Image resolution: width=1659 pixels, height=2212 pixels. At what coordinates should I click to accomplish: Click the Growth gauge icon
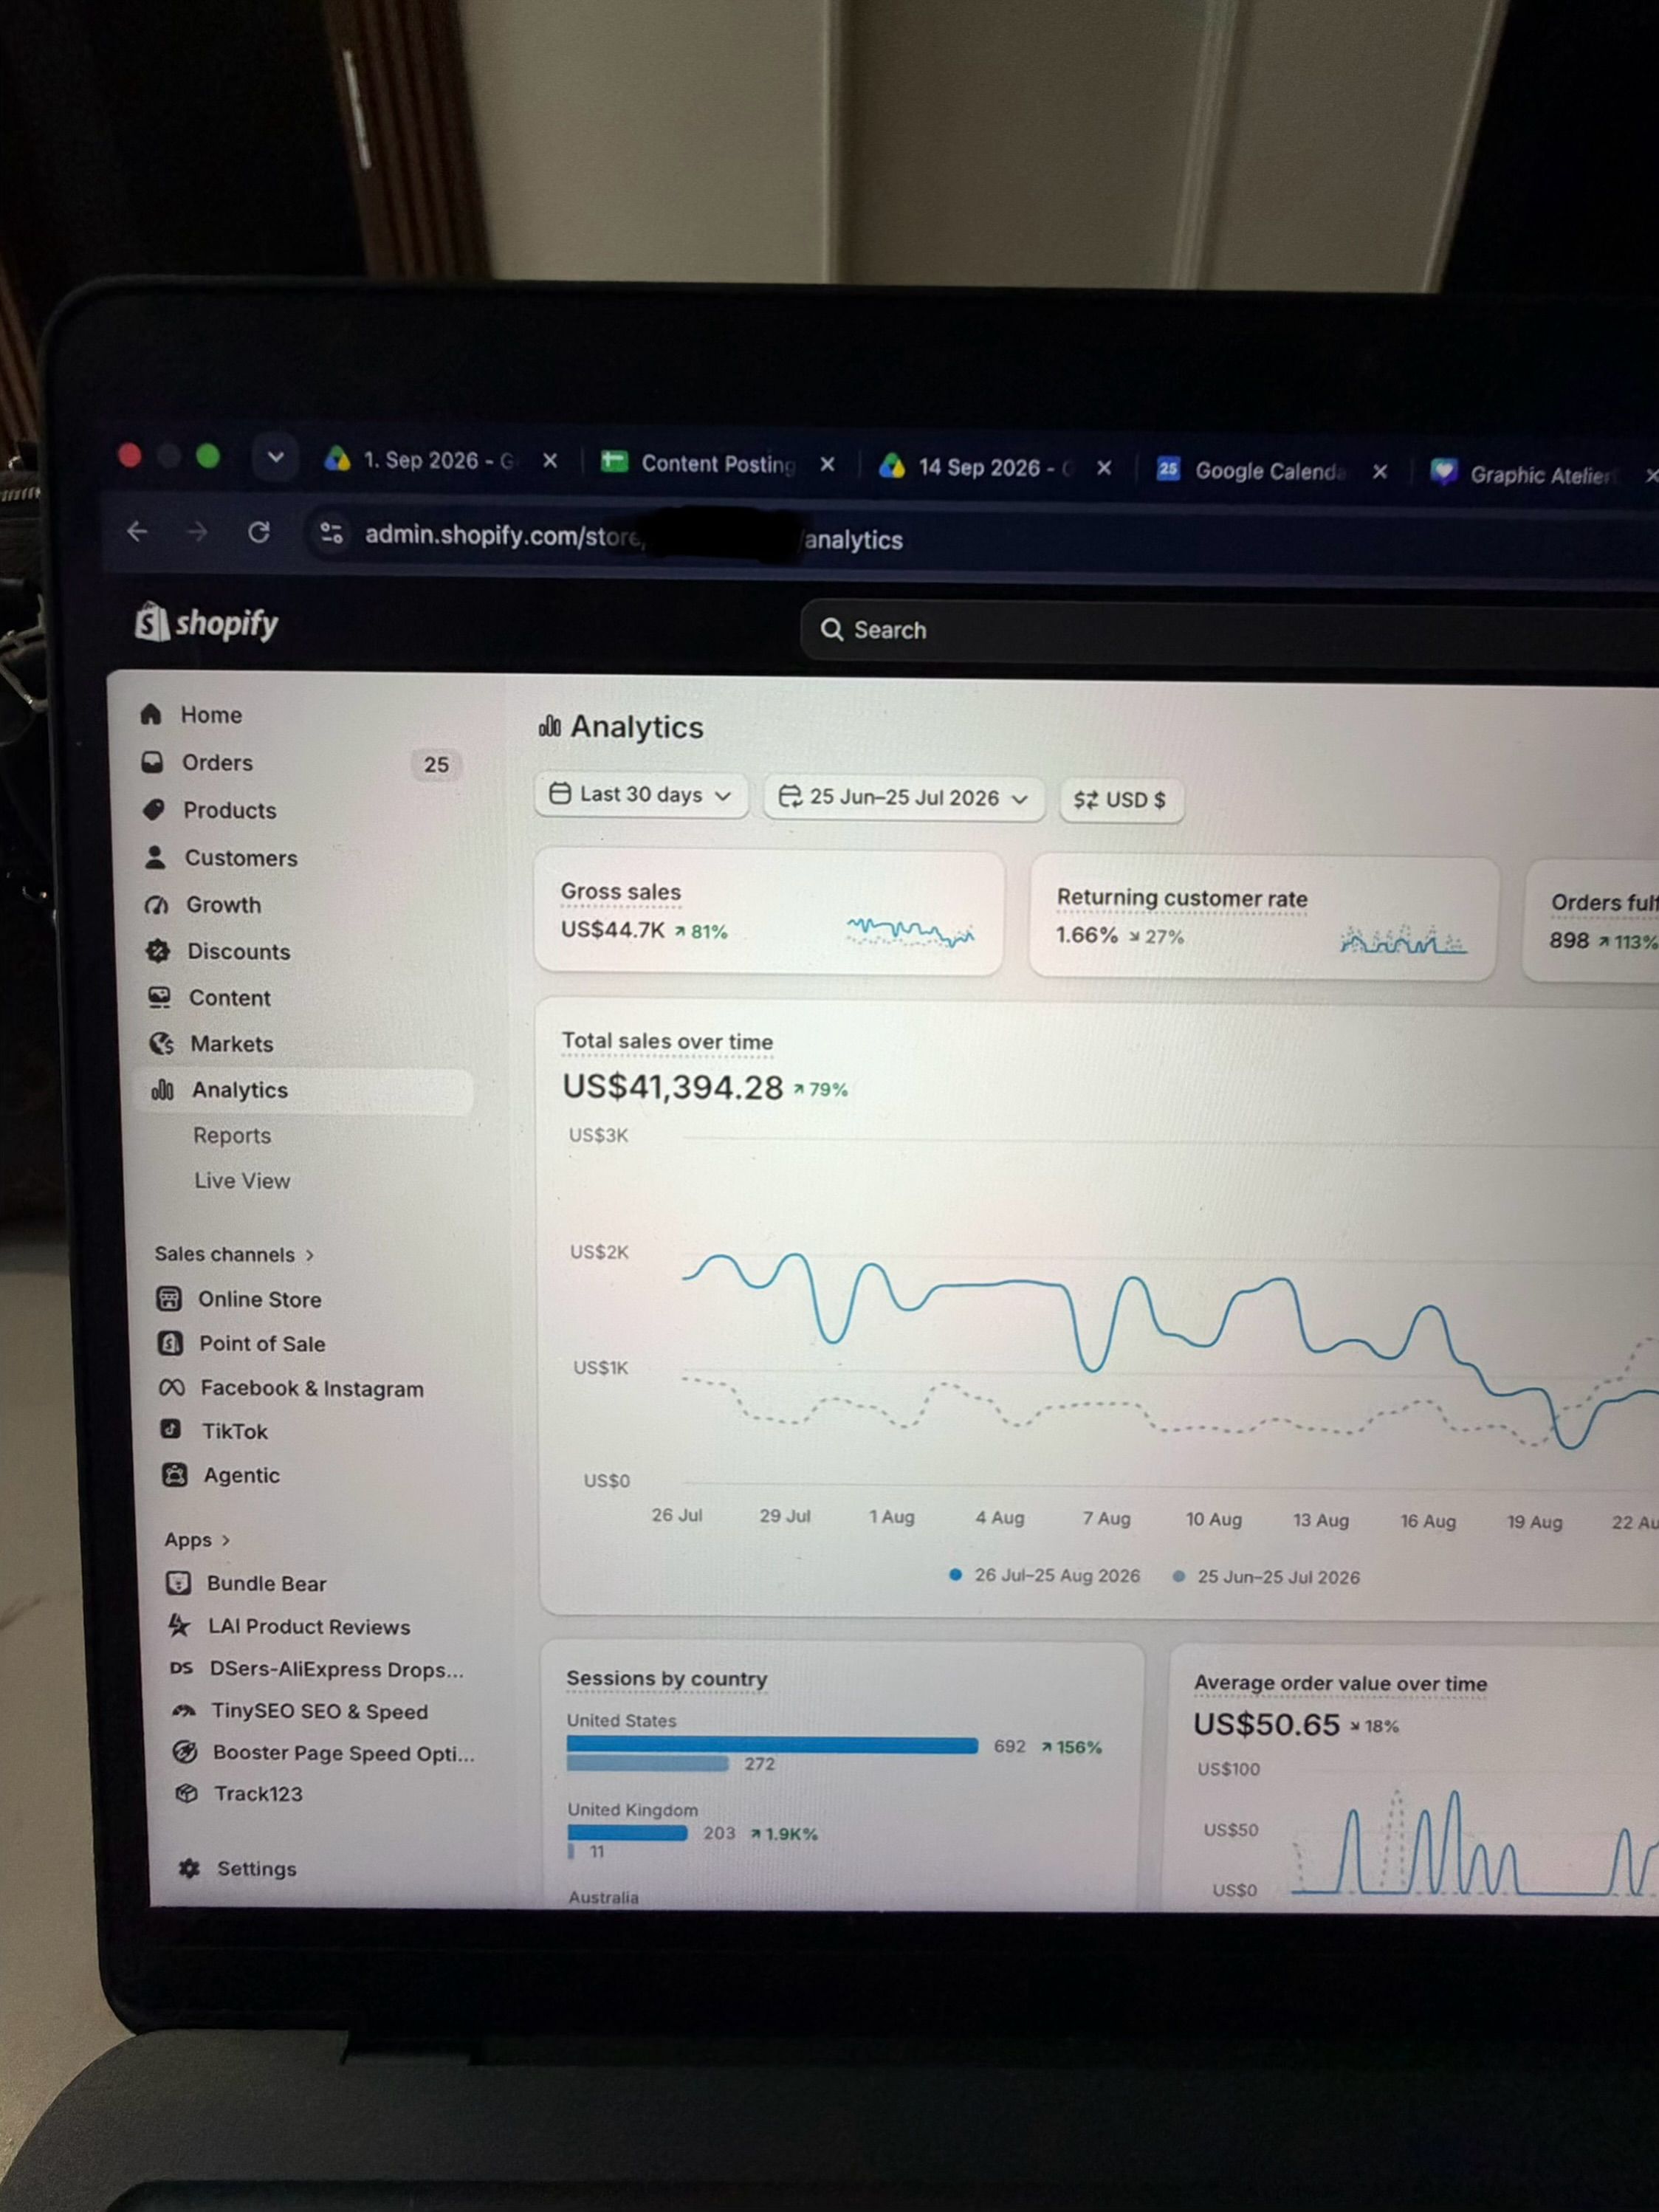point(156,904)
